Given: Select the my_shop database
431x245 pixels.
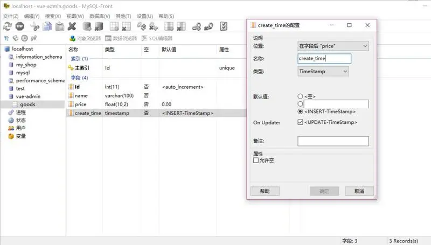Looking at the screenshot, I should [x=26, y=65].
